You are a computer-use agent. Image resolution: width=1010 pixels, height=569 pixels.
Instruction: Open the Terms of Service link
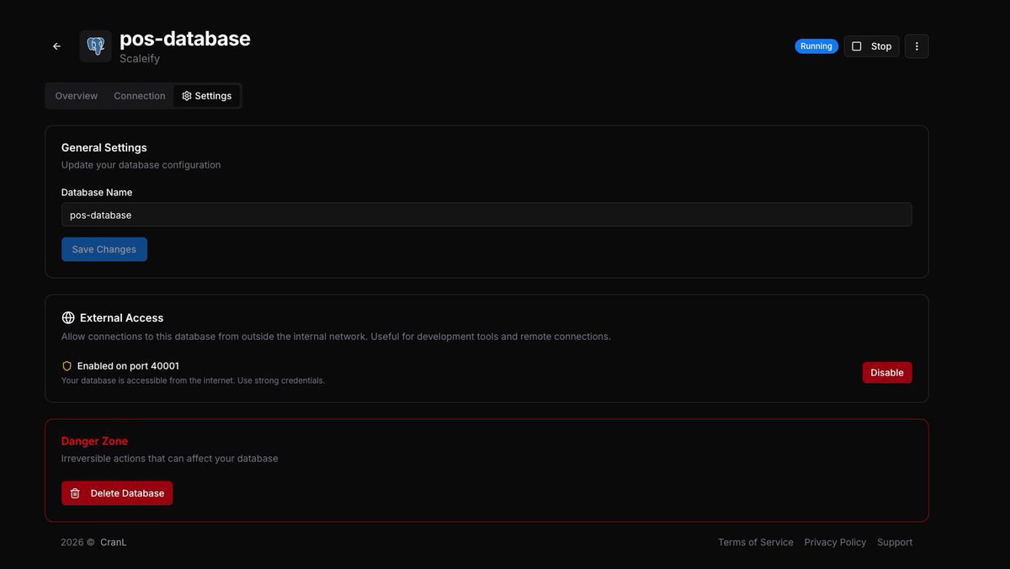pyautogui.click(x=756, y=543)
